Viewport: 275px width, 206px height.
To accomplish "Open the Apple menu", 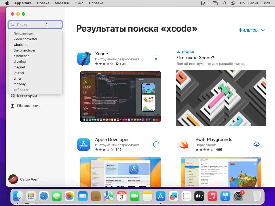I will tap(7, 3).
